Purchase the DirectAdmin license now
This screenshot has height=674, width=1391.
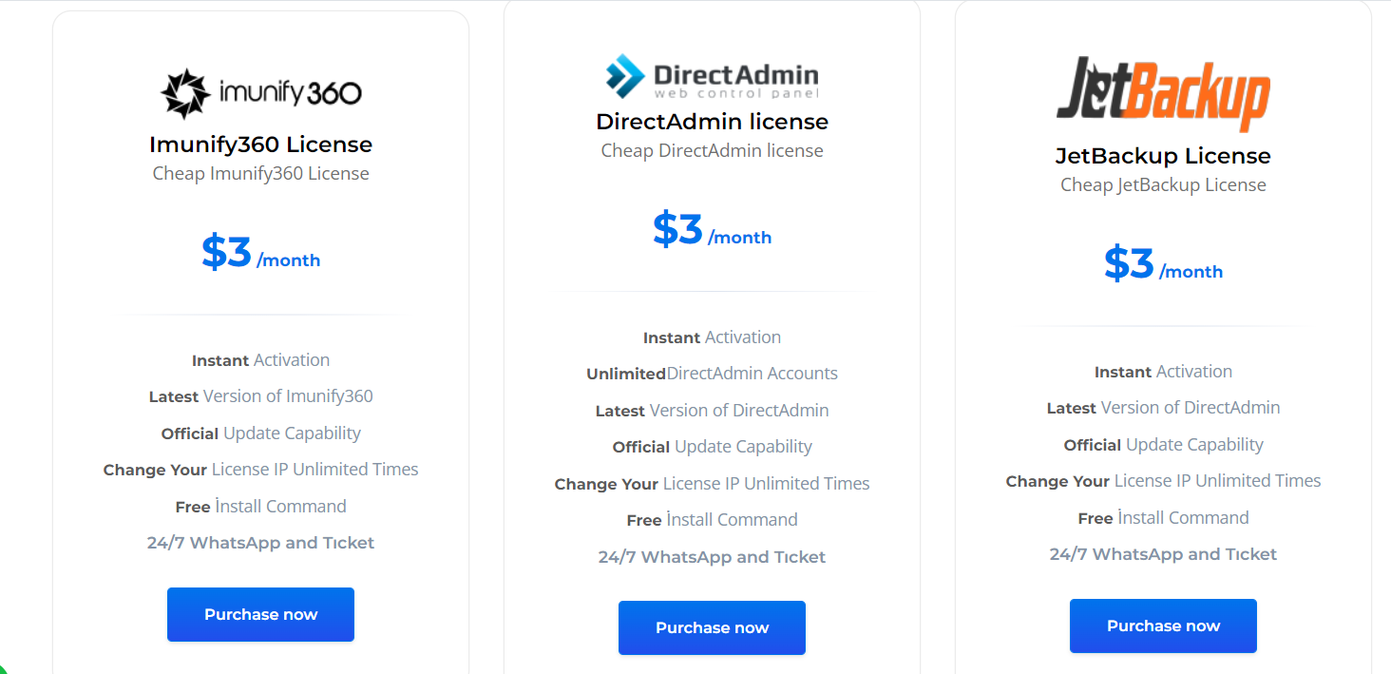pyautogui.click(x=712, y=627)
